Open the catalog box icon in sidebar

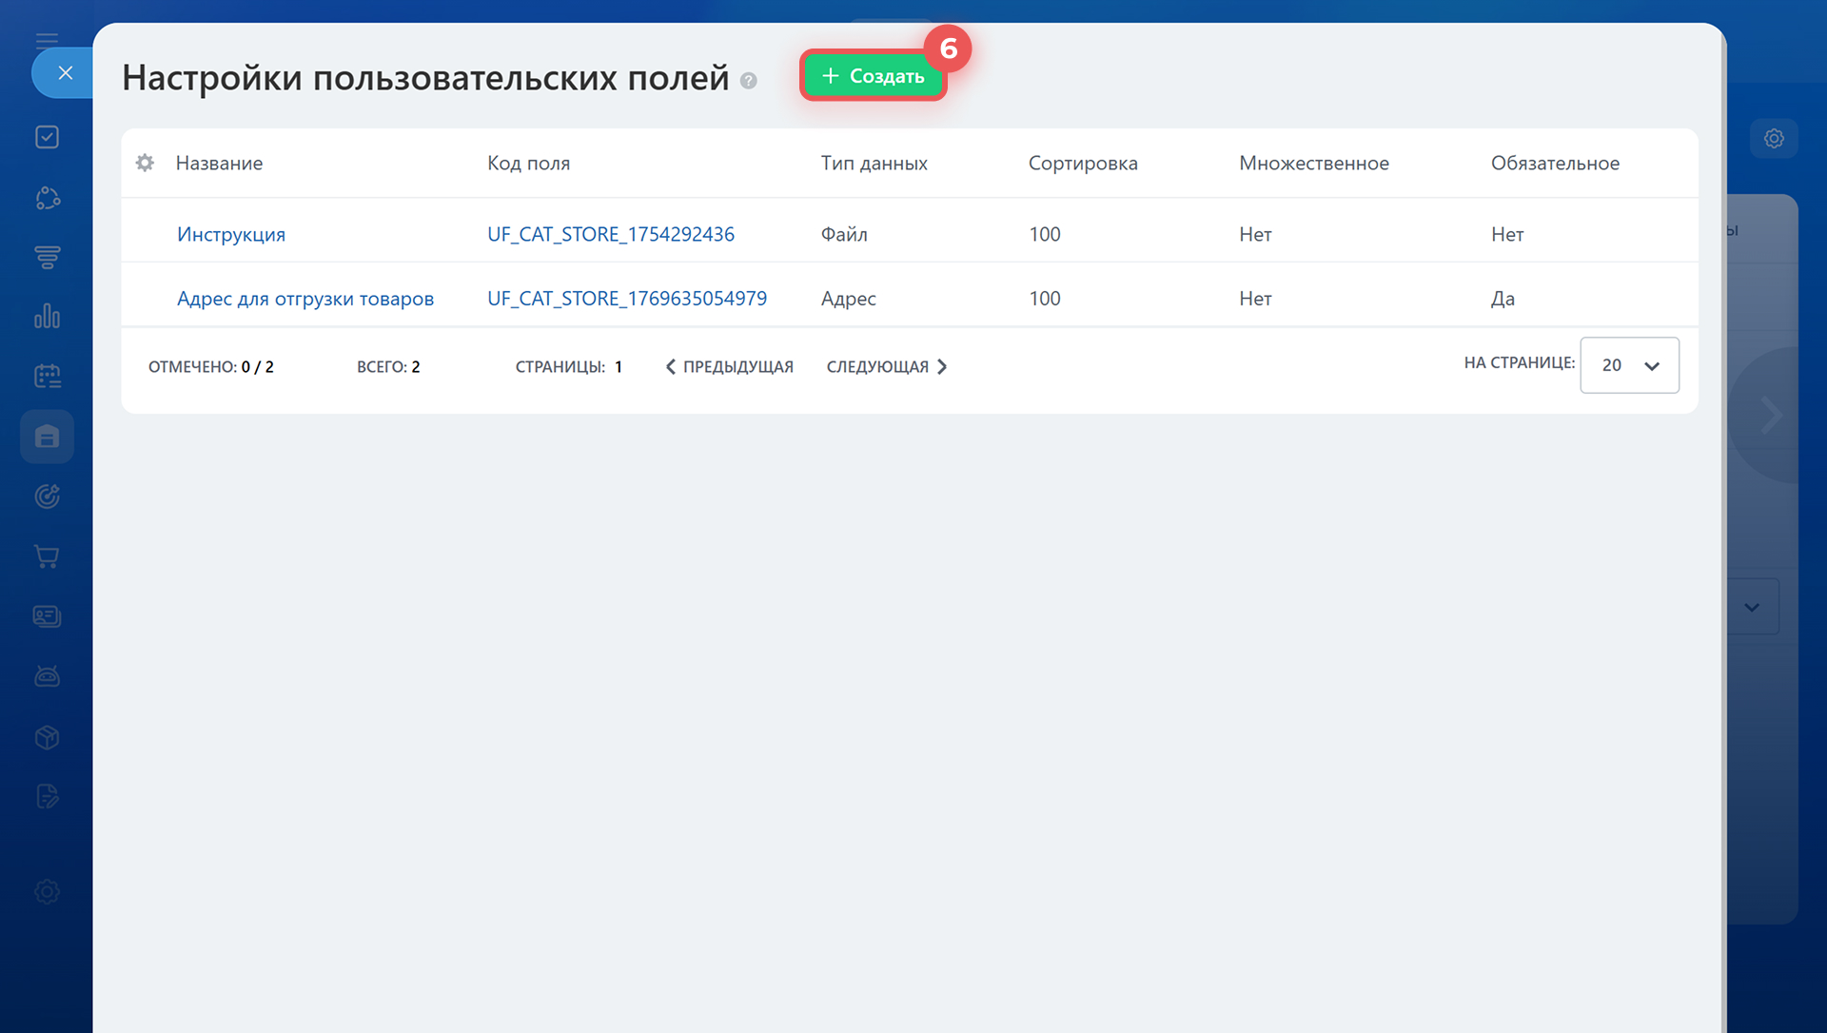pos(47,737)
